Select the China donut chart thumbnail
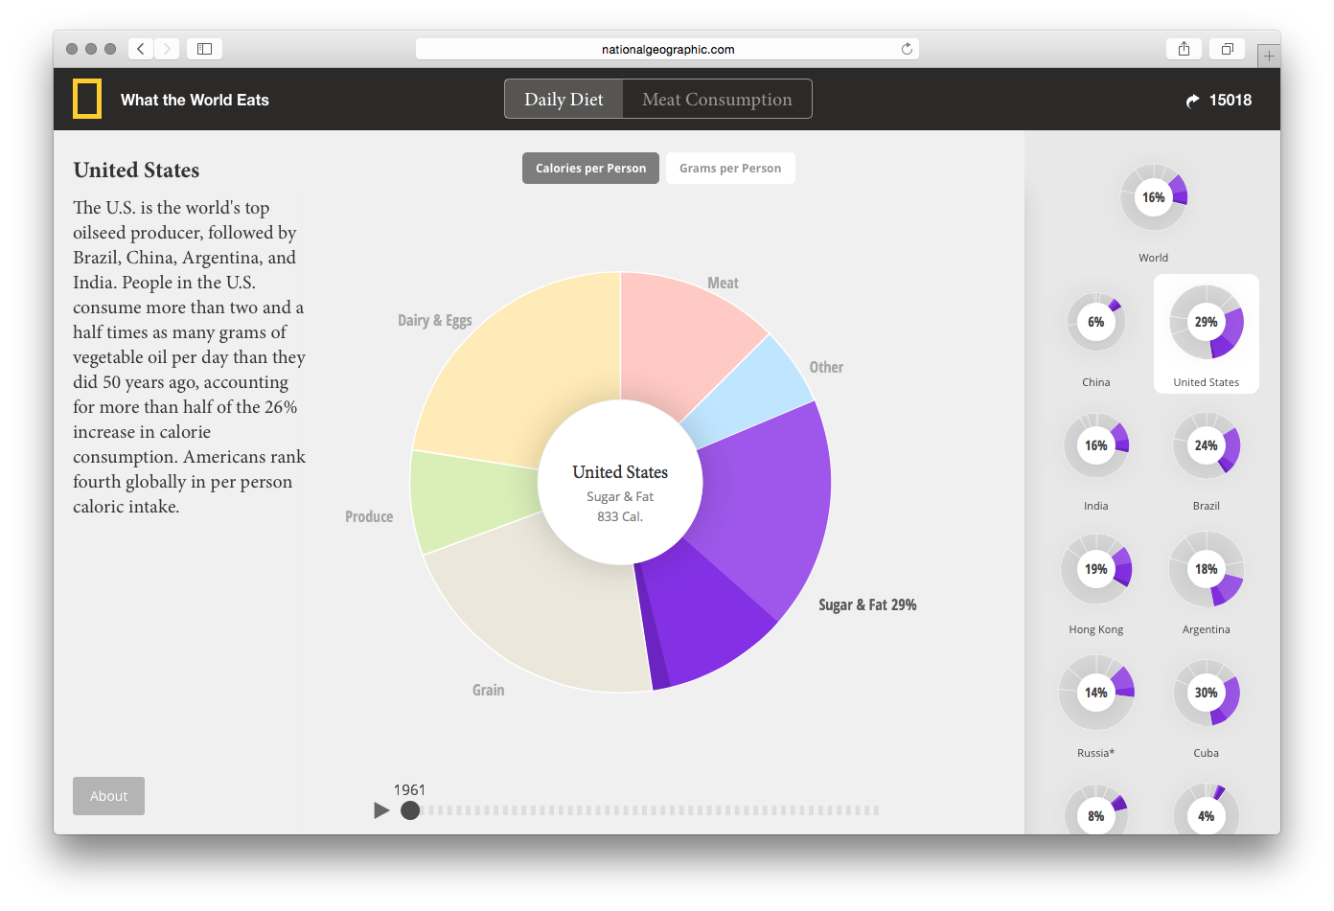1334x911 pixels. coord(1096,323)
